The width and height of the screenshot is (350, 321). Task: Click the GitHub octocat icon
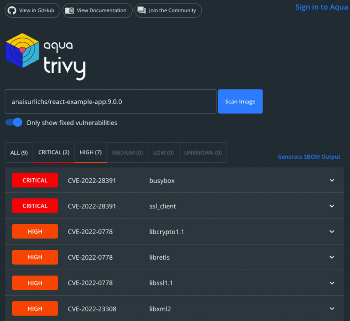(x=12, y=10)
